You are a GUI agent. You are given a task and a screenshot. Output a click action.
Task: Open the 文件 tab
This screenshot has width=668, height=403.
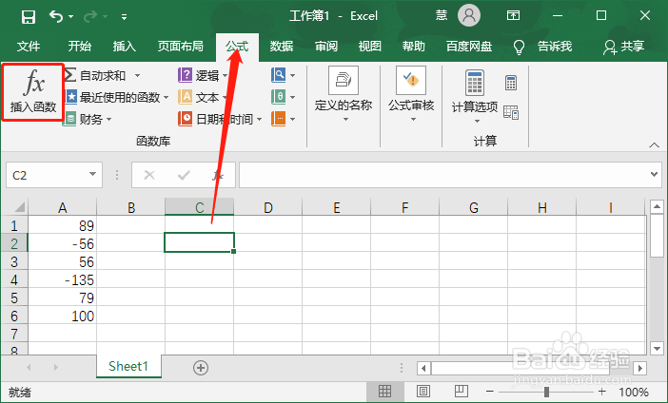[x=29, y=46]
